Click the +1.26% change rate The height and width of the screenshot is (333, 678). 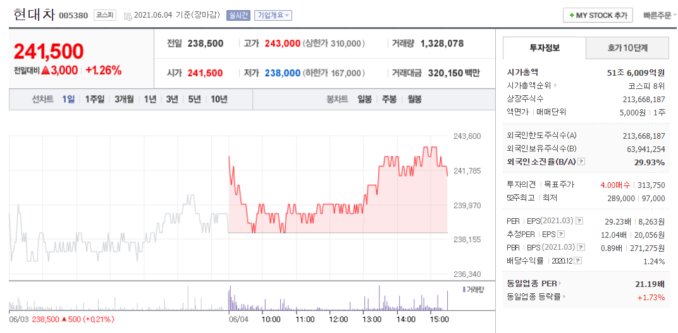[x=103, y=70]
